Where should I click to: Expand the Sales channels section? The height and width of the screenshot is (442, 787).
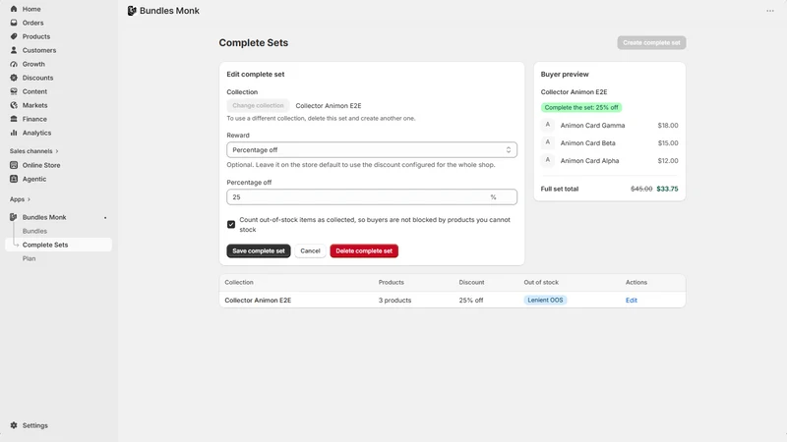coord(33,151)
